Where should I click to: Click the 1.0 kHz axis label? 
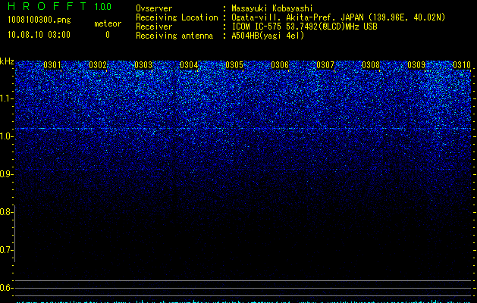pyautogui.click(x=6, y=136)
